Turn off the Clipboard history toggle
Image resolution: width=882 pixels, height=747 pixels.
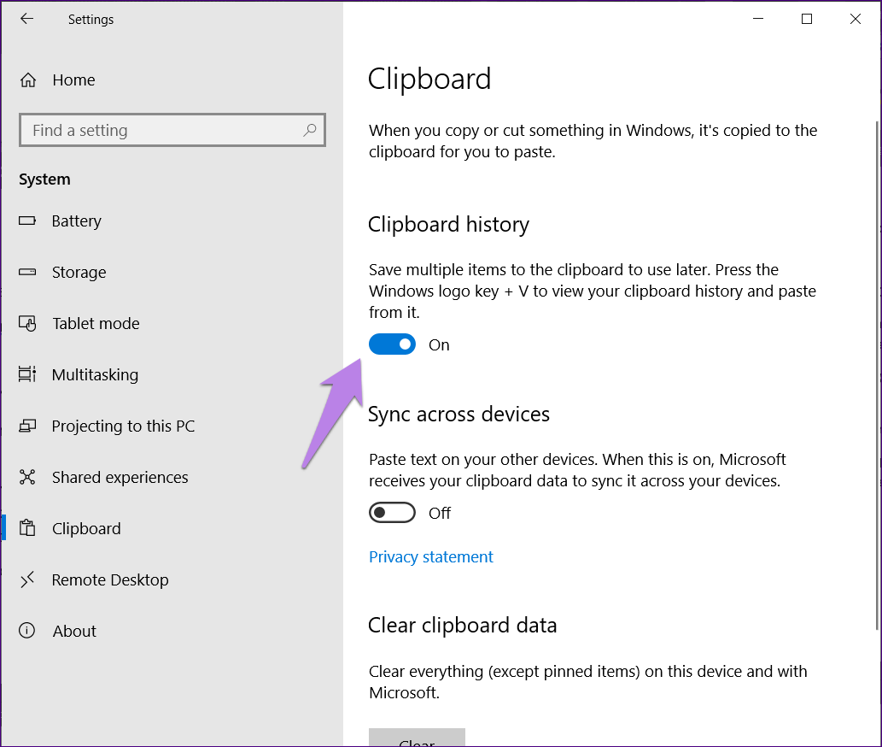pyautogui.click(x=392, y=344)
